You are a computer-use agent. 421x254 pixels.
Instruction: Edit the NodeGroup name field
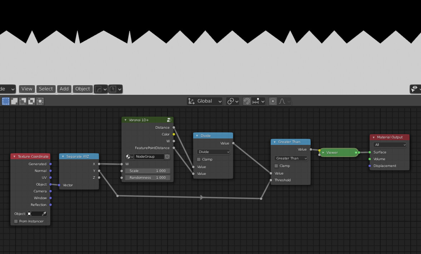click(x=149, y=157)
